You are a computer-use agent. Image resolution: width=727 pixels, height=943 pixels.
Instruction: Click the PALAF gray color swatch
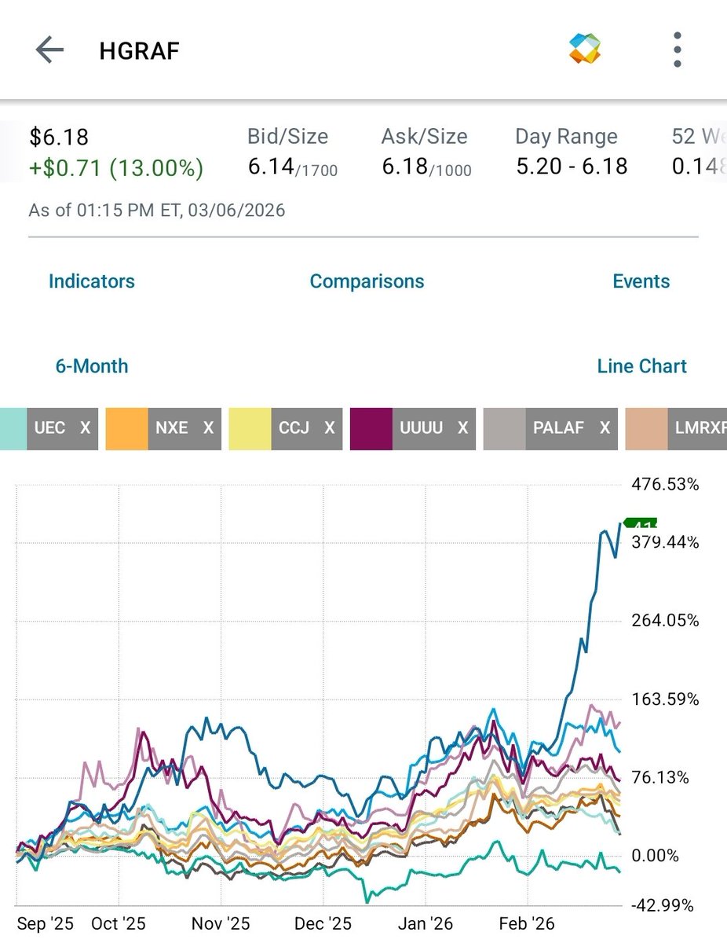[x=505, y=428]
